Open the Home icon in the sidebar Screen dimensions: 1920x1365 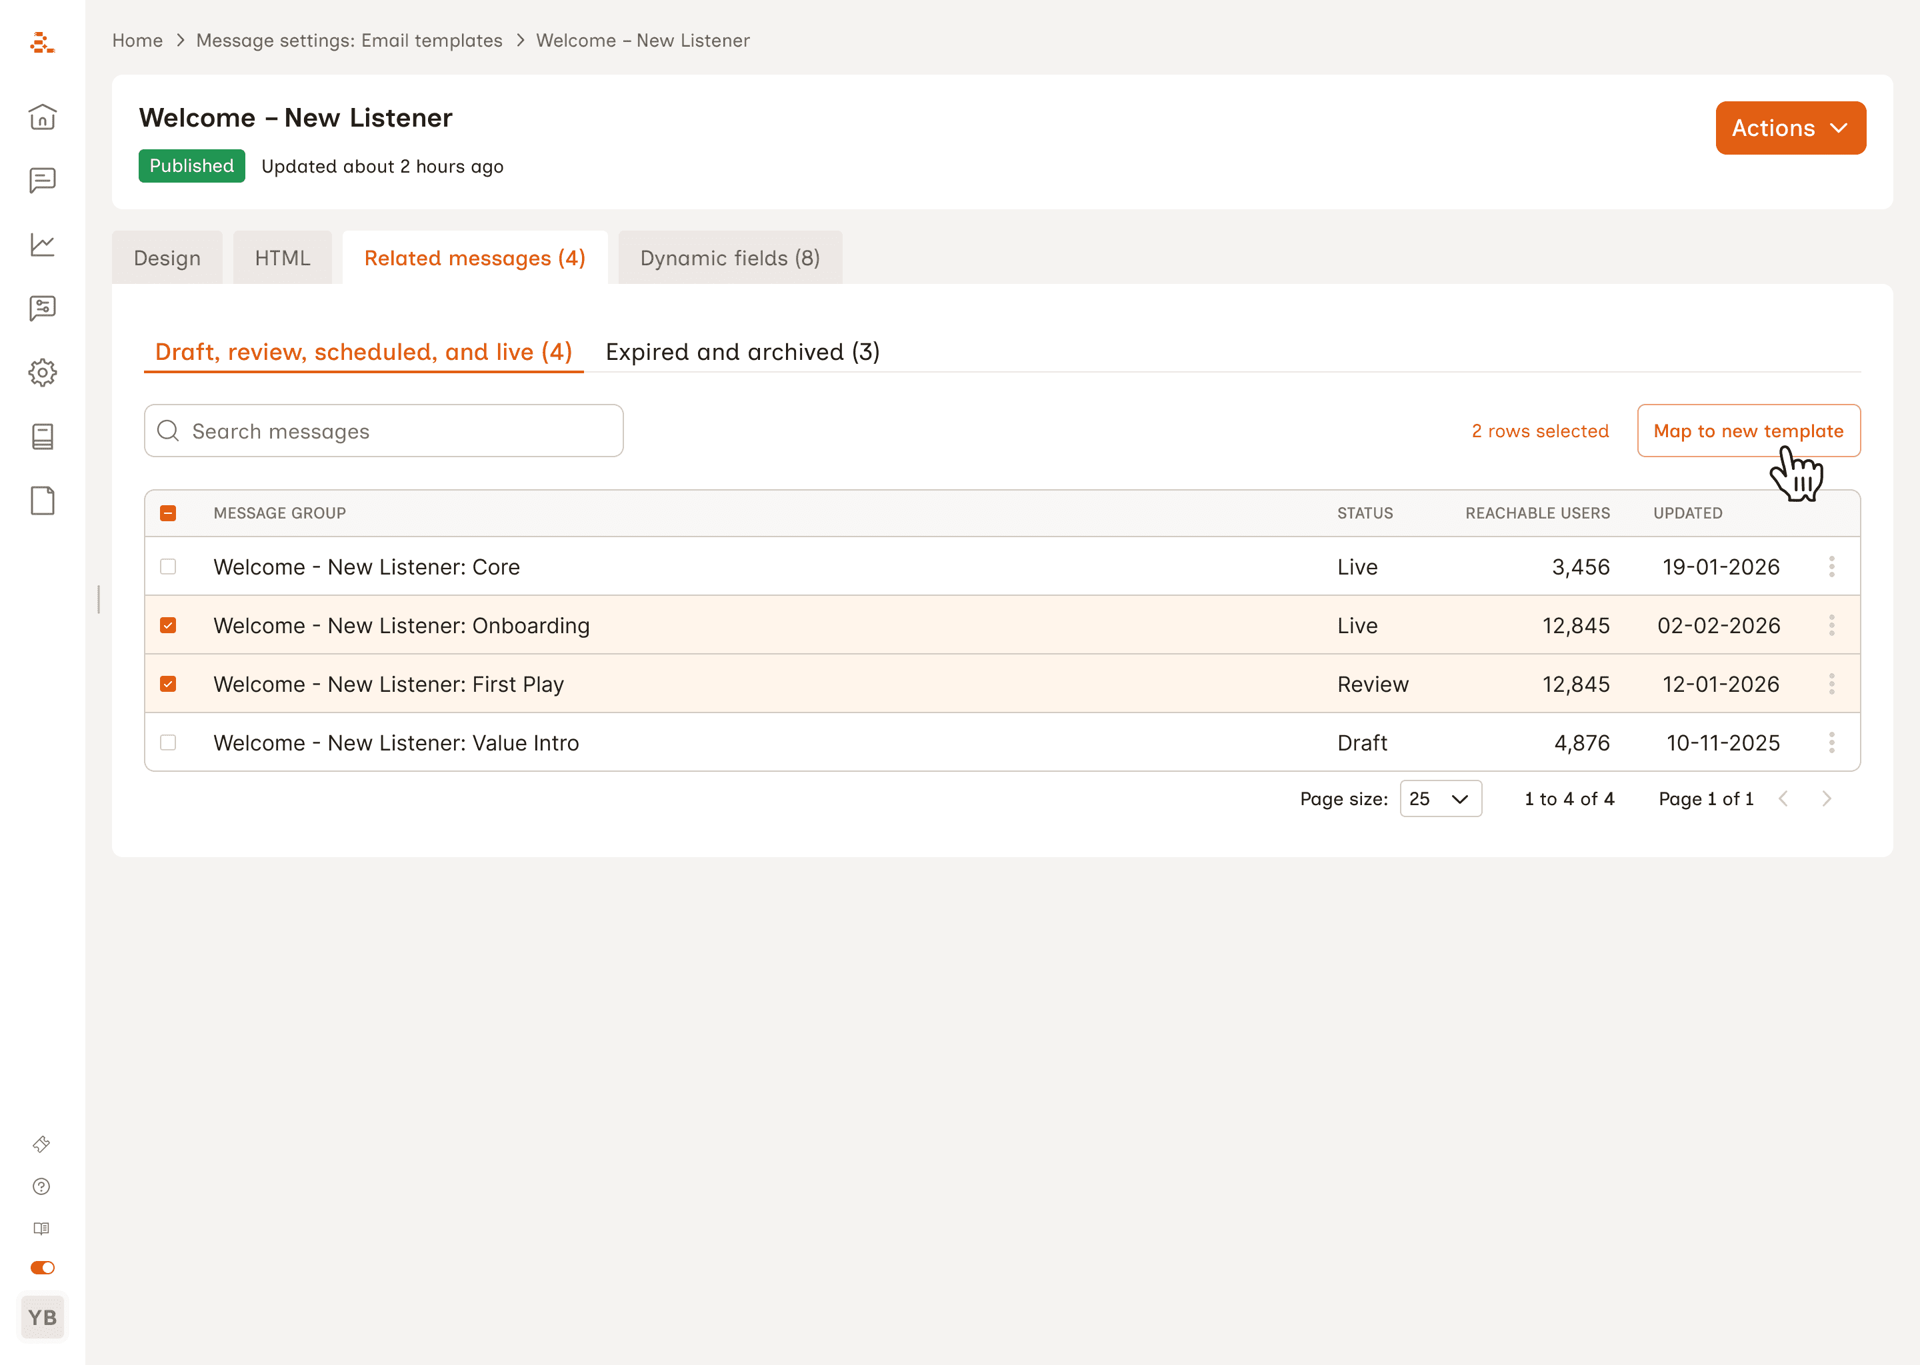42,117
